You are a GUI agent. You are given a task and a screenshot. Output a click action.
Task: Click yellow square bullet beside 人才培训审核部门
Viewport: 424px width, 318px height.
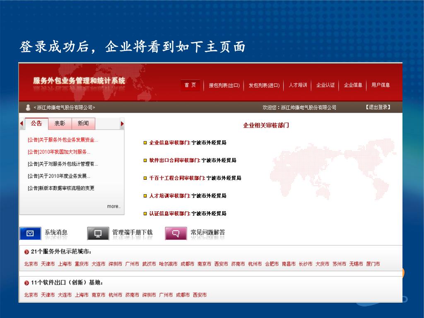tap(145, 196)
